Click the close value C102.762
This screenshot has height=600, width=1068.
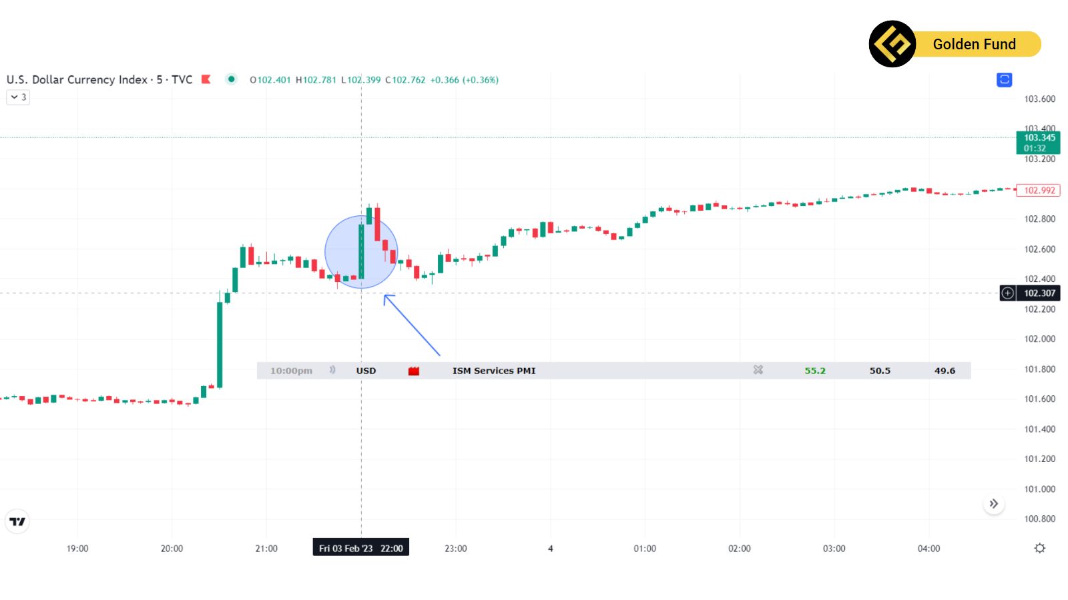tap(405, 80)
